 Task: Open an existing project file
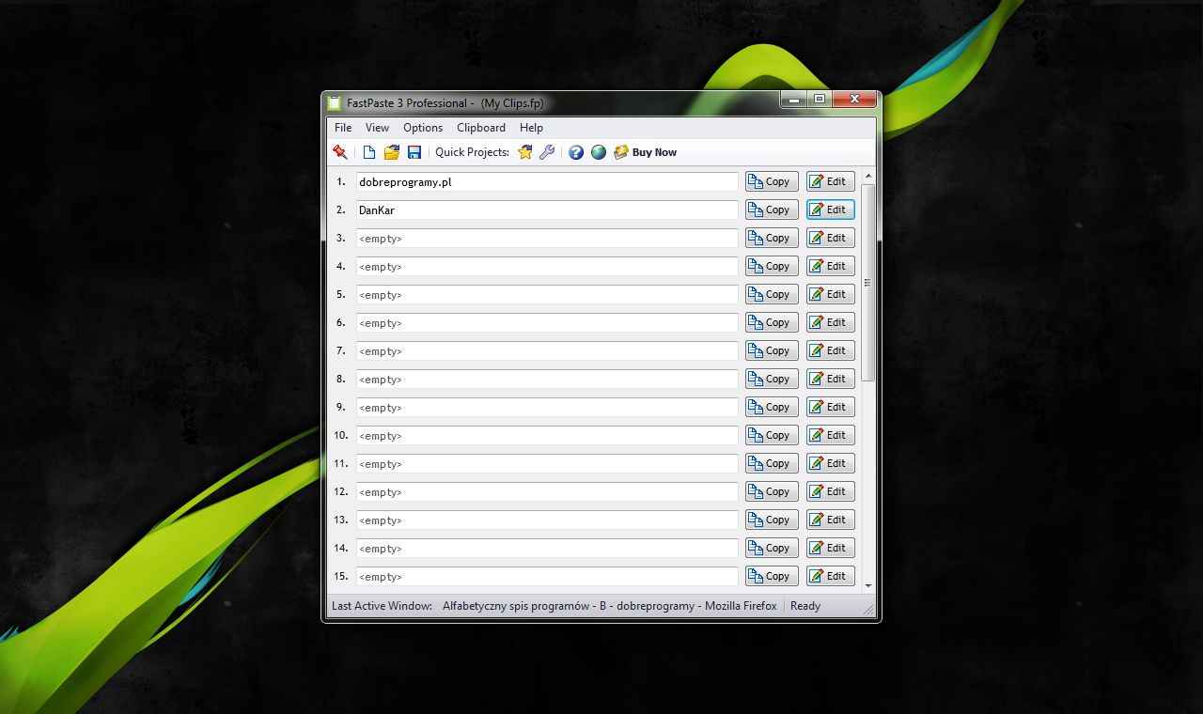coord(391,151)
